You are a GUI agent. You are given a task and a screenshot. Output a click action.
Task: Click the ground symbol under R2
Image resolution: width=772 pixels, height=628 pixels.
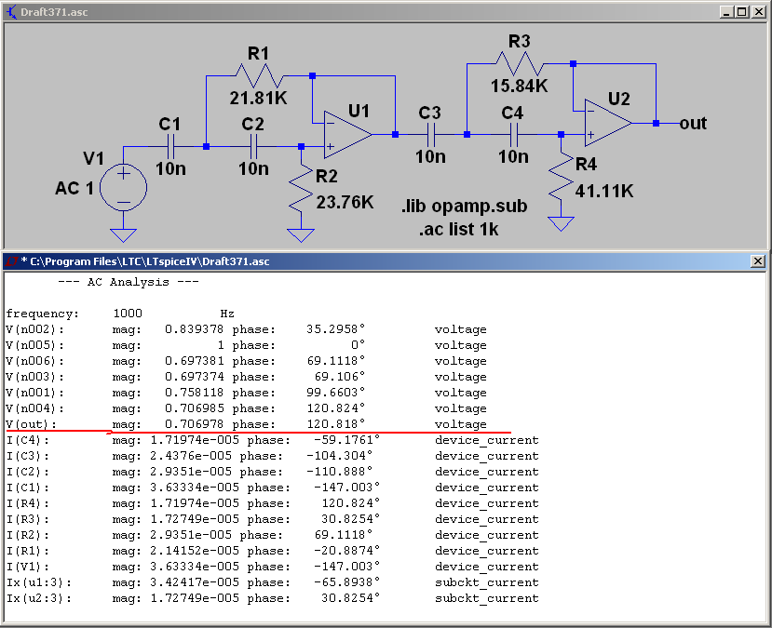point(301,235)
